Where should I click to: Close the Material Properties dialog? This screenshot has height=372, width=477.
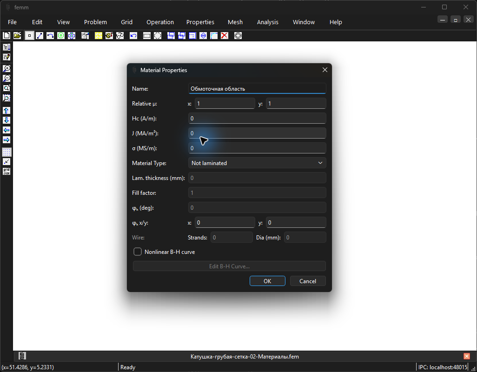click(325, 70)
